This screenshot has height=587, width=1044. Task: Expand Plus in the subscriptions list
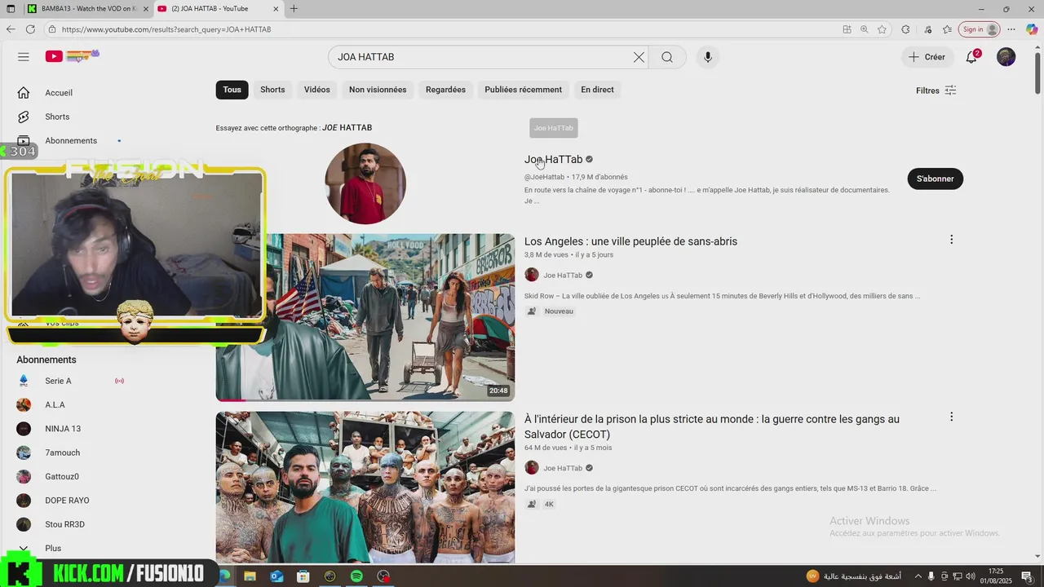coord(53,549)
